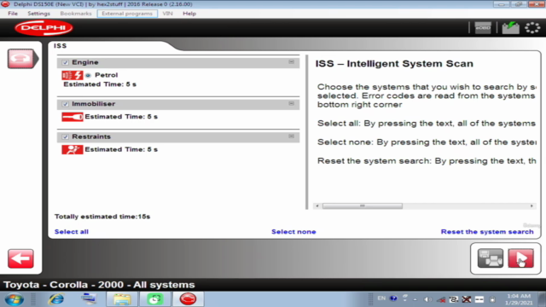The image size is (546, 307).
Task: Click Select none link
Action: (x=293, y=232)
